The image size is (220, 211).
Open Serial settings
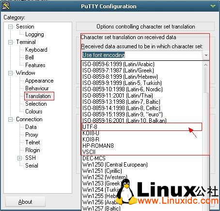(x=31, y=166)
